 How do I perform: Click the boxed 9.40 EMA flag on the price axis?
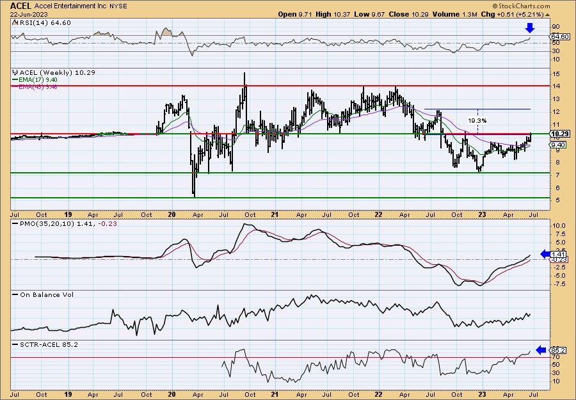click(559, 145)
